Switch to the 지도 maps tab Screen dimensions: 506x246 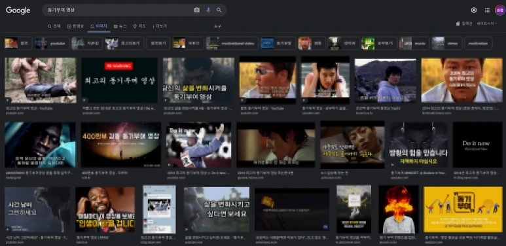[139, 26]
